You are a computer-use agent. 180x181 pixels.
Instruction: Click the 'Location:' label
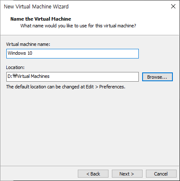pyautogui.click(x=15, y=67)
